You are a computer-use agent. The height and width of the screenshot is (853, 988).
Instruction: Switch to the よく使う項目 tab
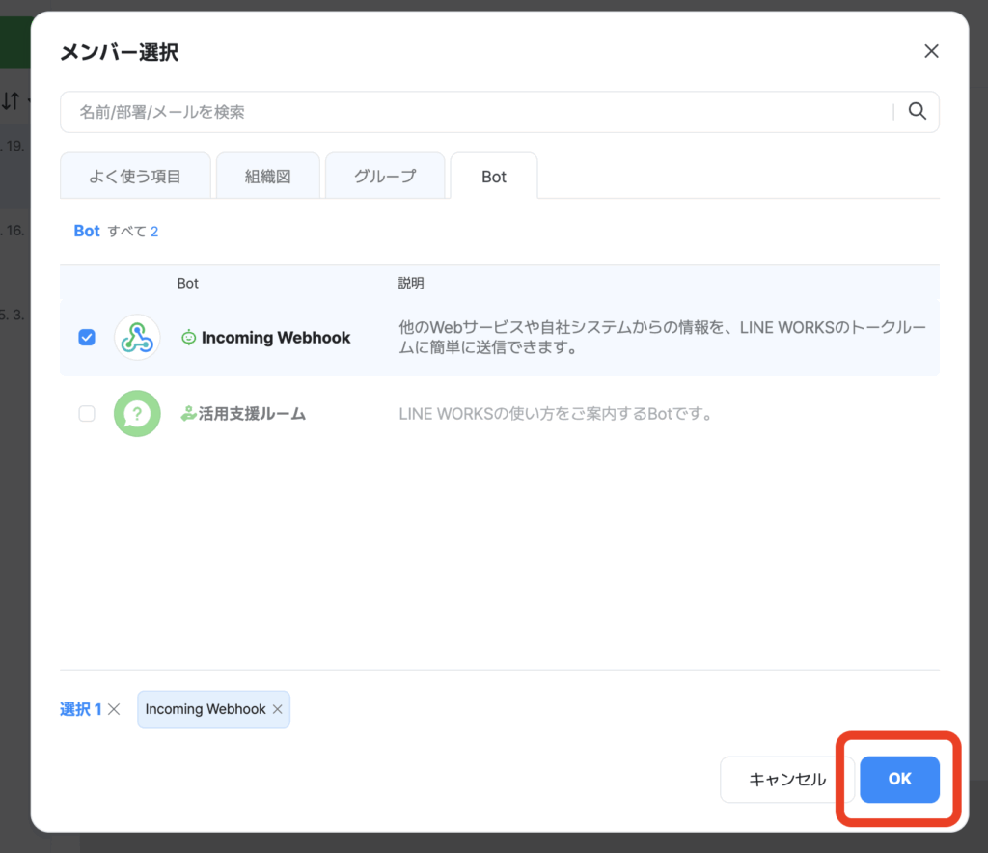[x=135, y=176]
